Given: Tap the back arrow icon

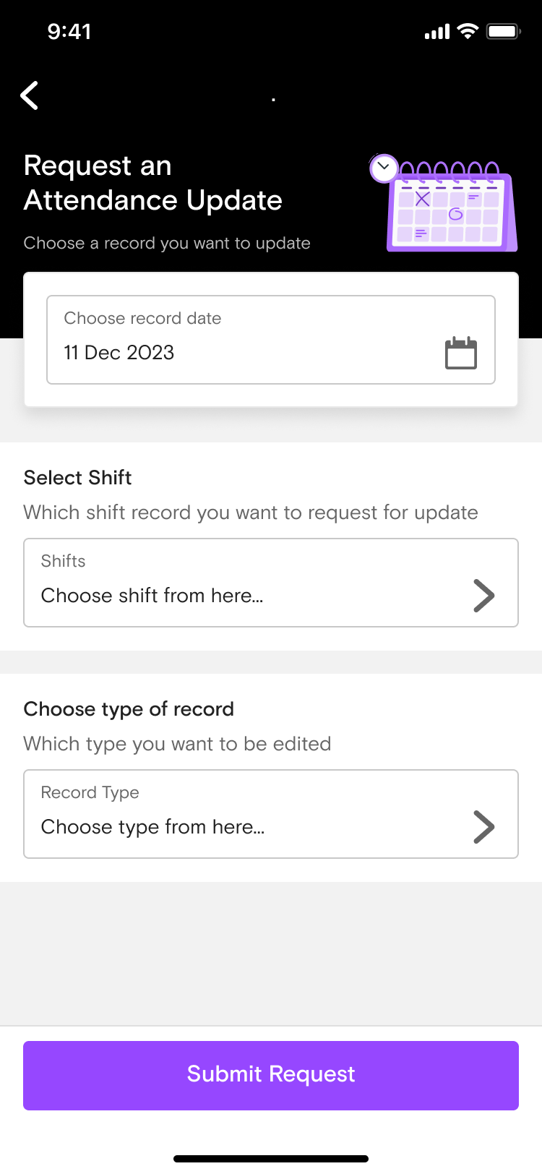Looking at the screenshot, I should (30, 95).
